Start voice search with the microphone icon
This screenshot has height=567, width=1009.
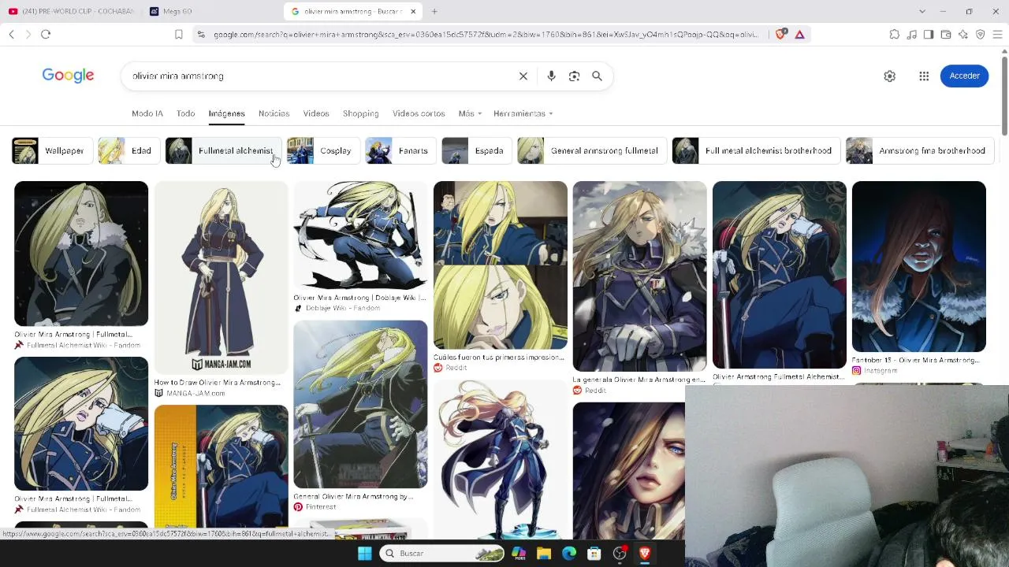pyautogui.click(x=551, y=76)
